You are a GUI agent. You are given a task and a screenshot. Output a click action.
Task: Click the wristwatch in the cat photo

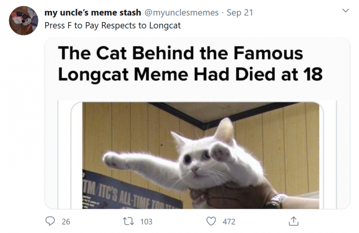point(276,201)
